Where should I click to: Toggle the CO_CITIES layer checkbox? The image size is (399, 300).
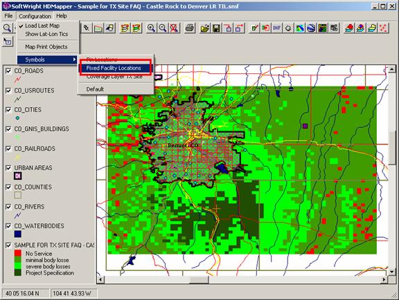point(8,110)
